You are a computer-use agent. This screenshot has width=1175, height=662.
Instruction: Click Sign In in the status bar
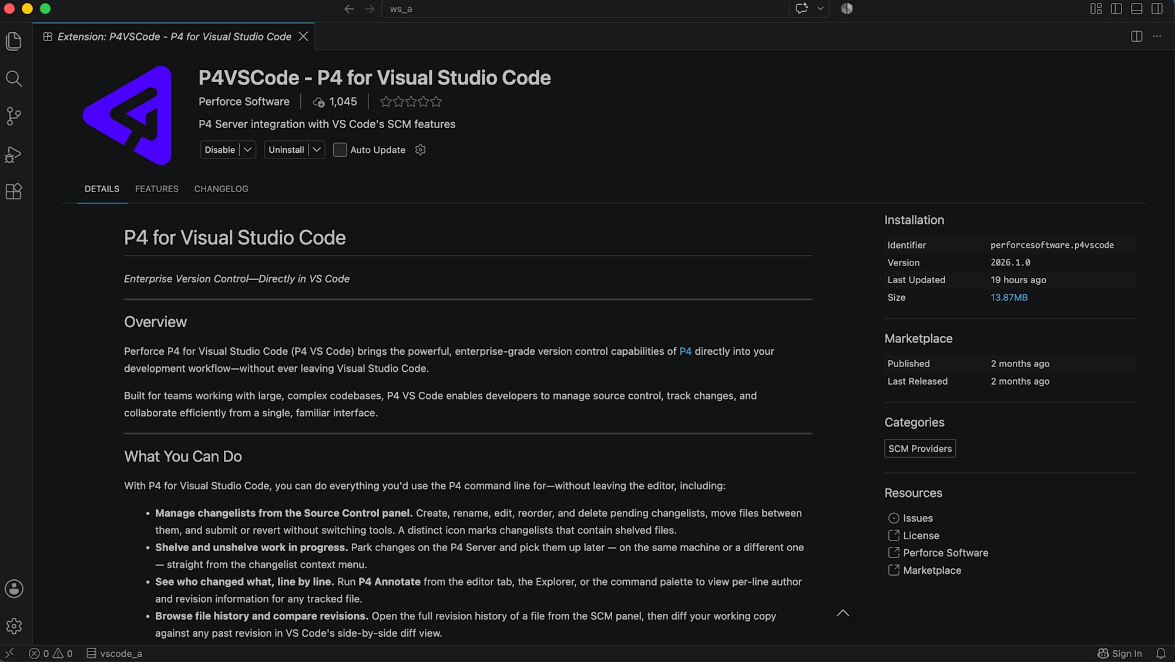[1120, 653]
